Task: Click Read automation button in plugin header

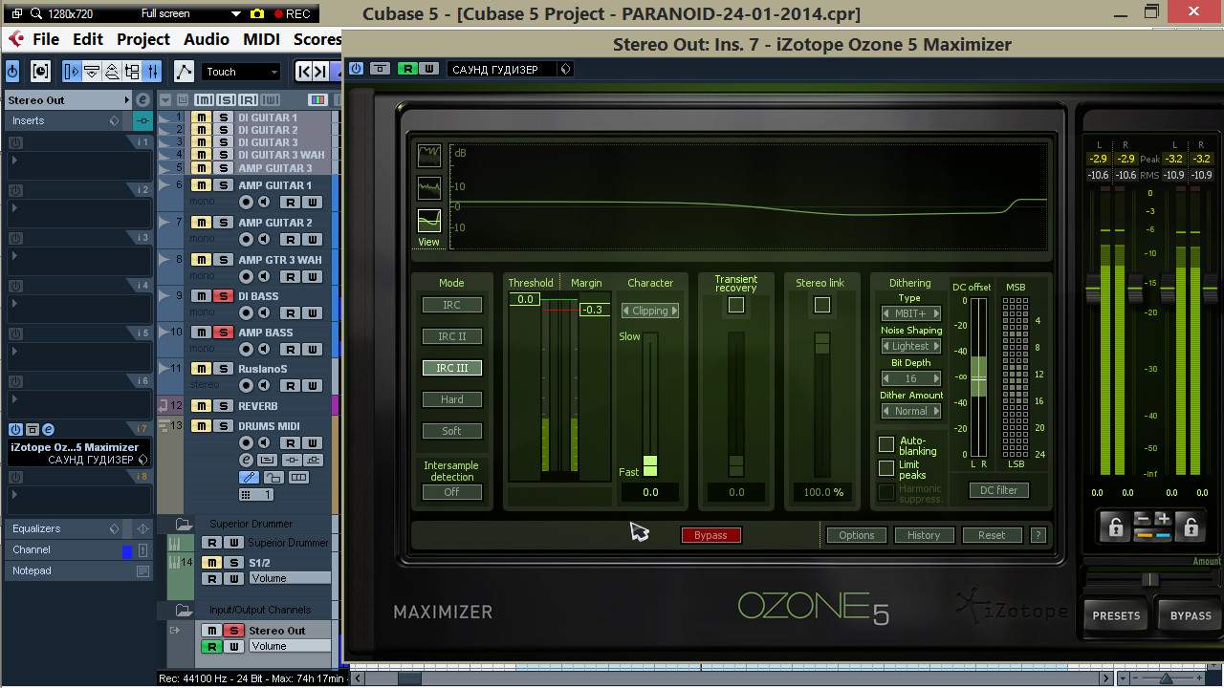Action: click(x=408, y=69)
